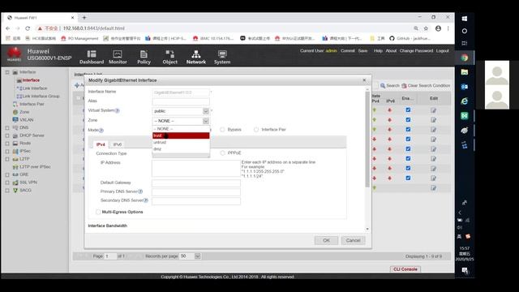The image size is (519, 292).
Task: Open the System section
Action: [222, 57]
